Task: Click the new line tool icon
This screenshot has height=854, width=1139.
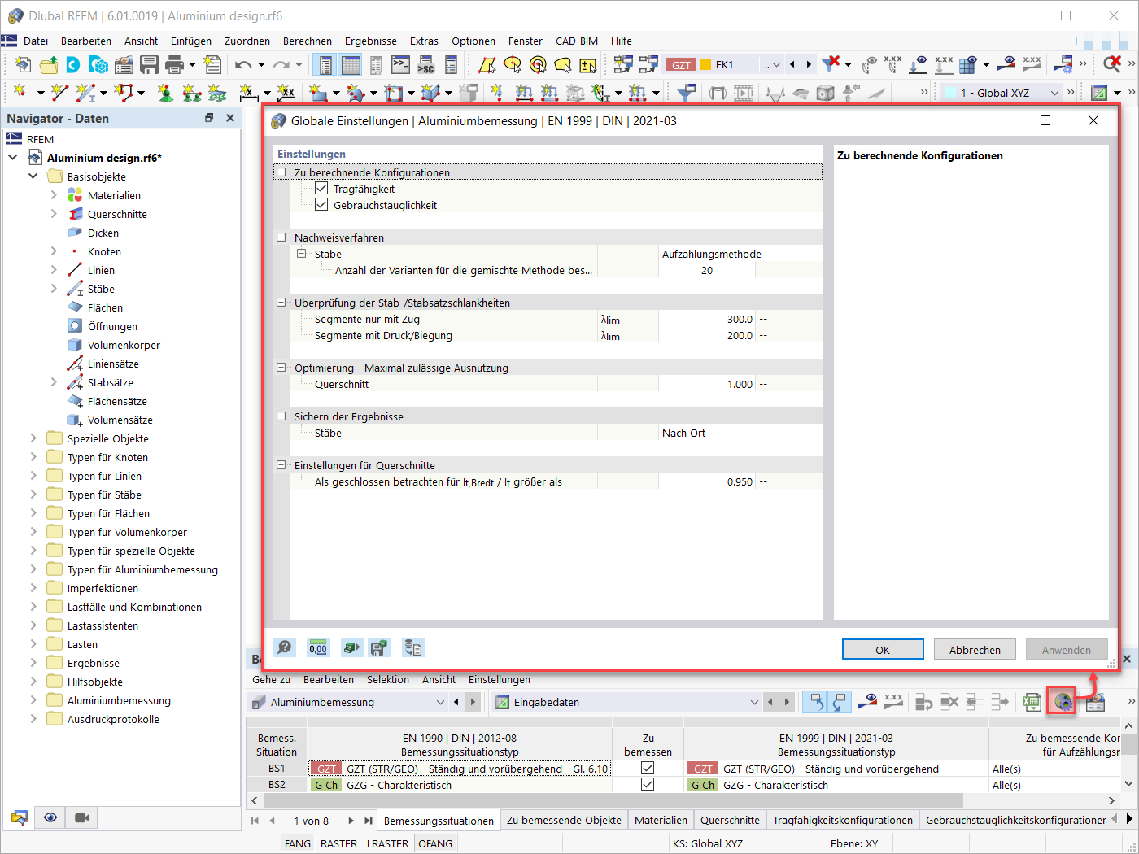Action: 59,93
